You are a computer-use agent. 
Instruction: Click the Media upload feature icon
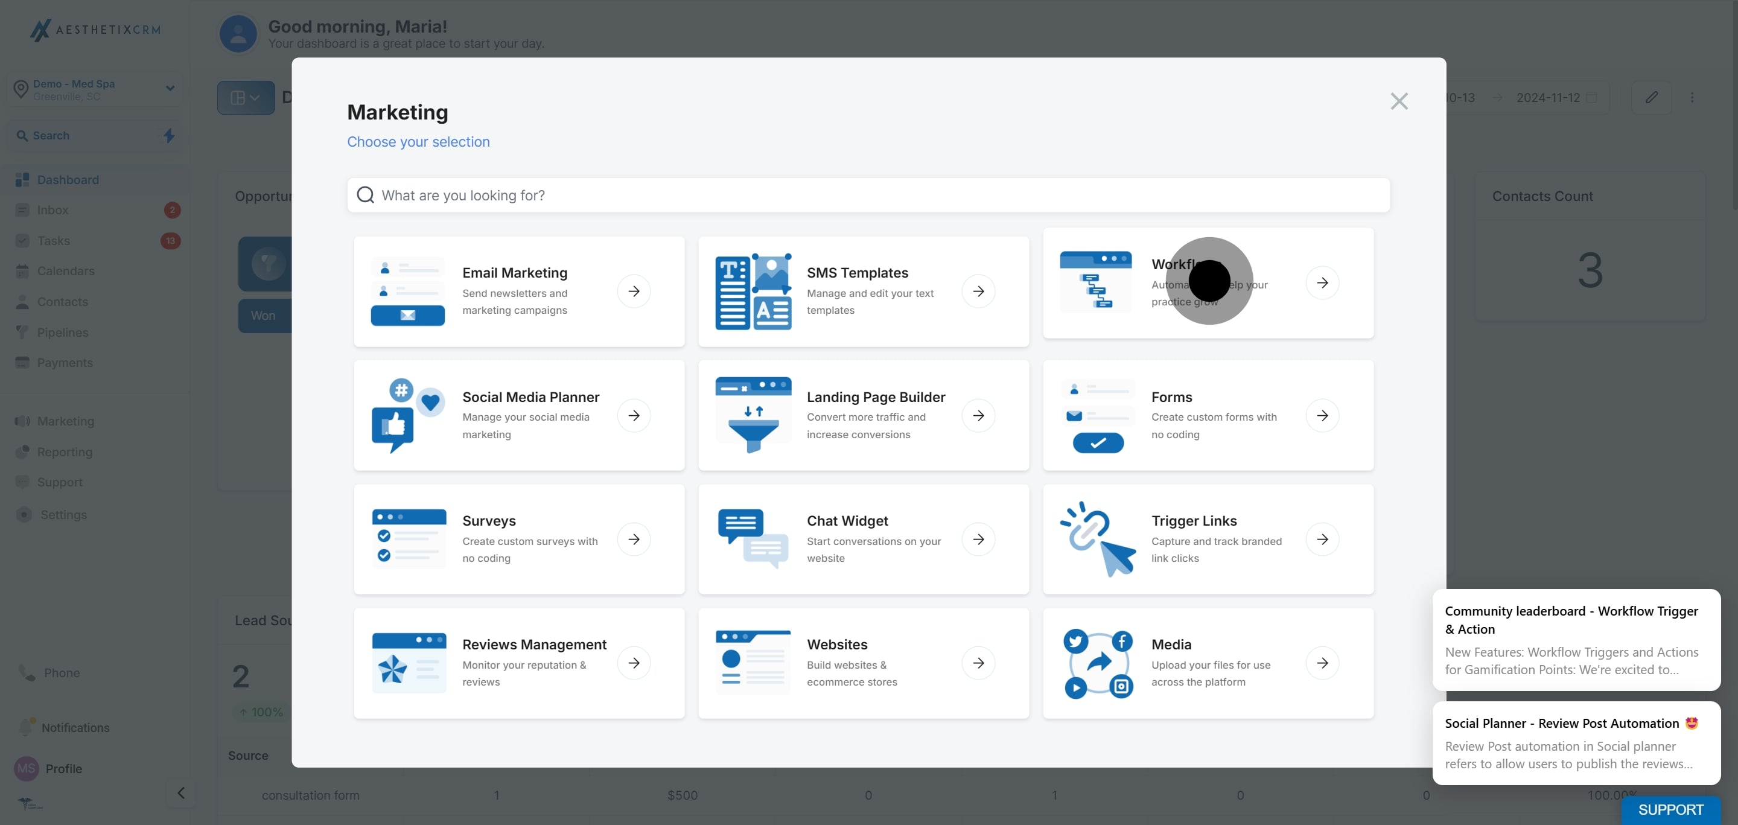point(1097,663)
